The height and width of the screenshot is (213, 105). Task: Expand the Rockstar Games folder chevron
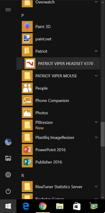pos(96,198)
